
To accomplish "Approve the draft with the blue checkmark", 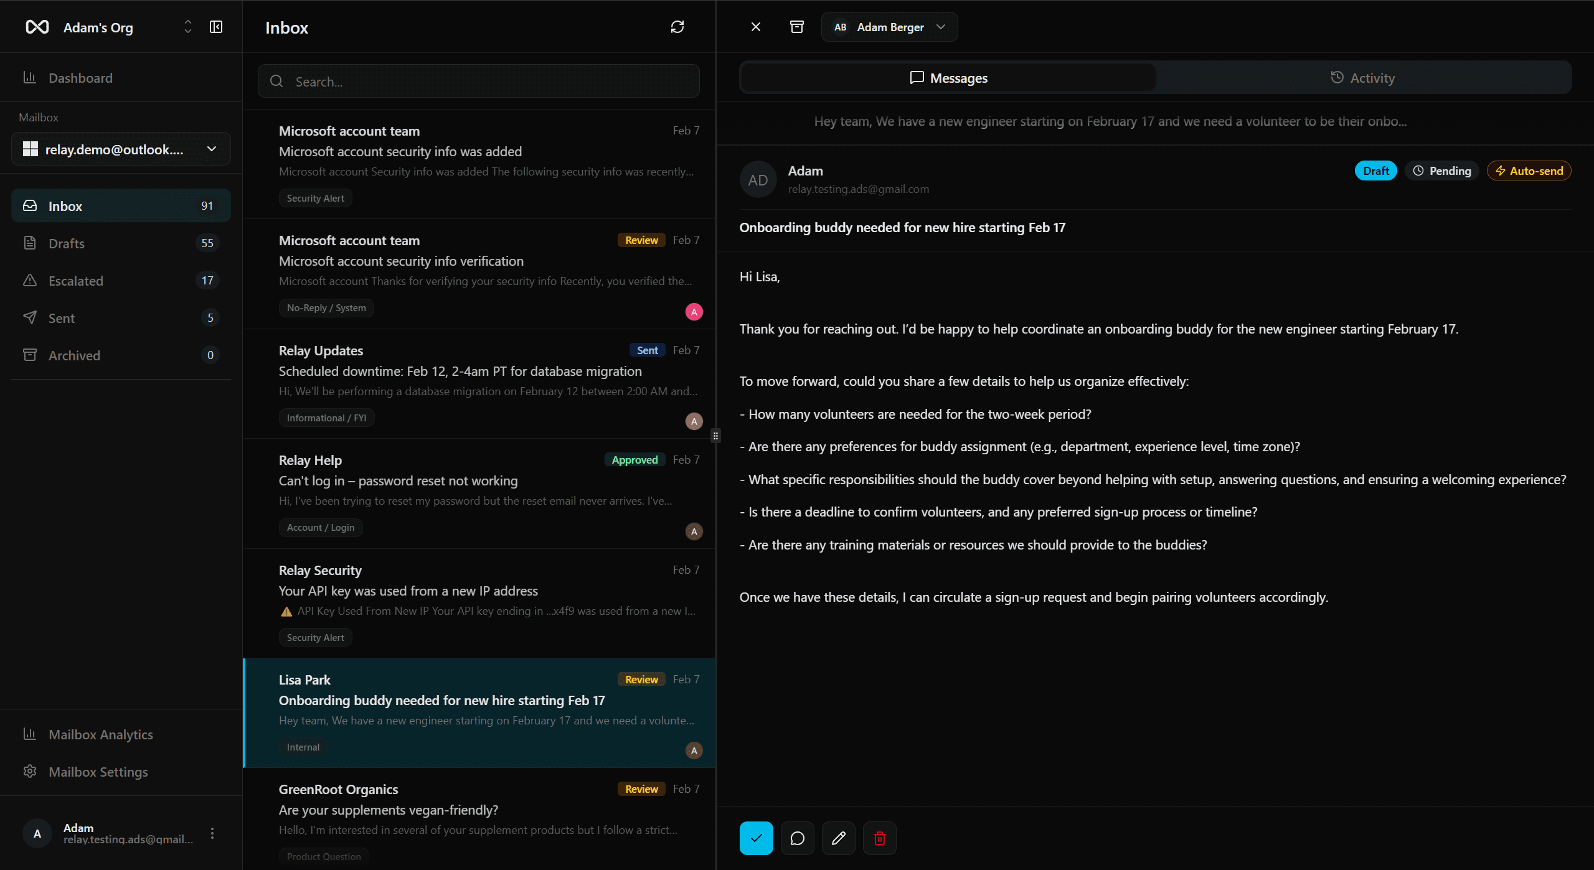I will click(x=755, y=838).
